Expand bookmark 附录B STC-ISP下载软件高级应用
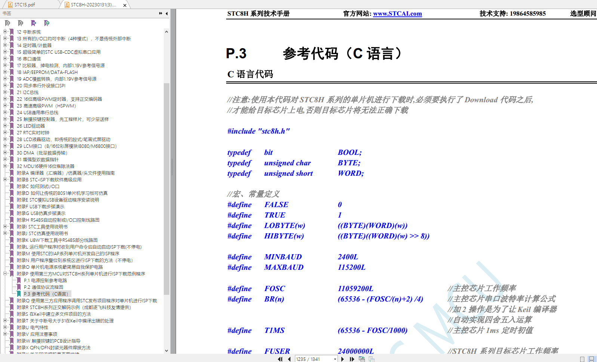 pyautogui.click(x=5, y=180)
